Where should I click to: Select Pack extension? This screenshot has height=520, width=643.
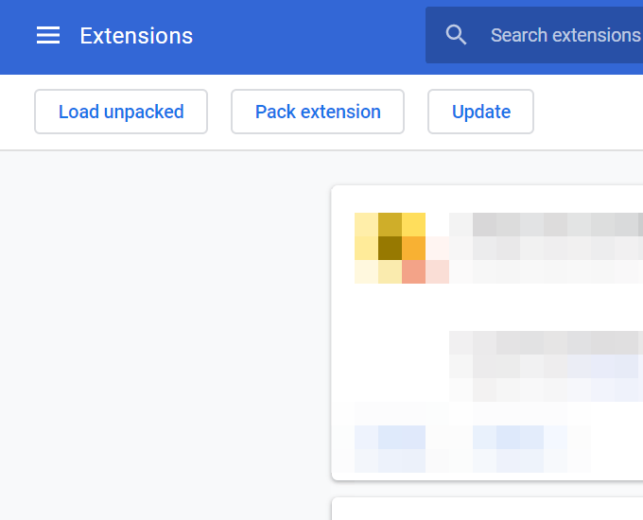pyautogui.click(x=318, y=112)
